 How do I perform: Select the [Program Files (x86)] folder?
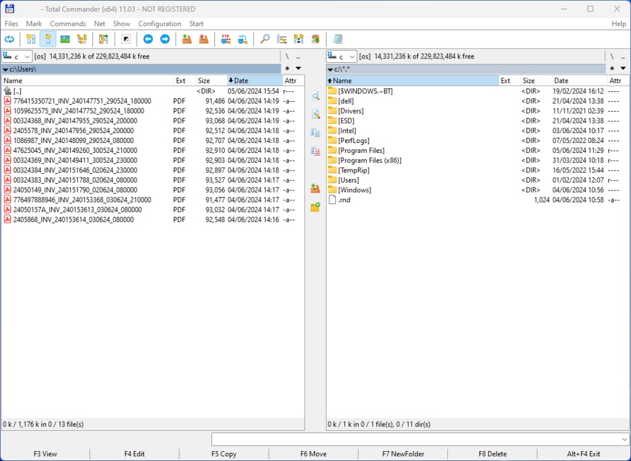[478, 160]
